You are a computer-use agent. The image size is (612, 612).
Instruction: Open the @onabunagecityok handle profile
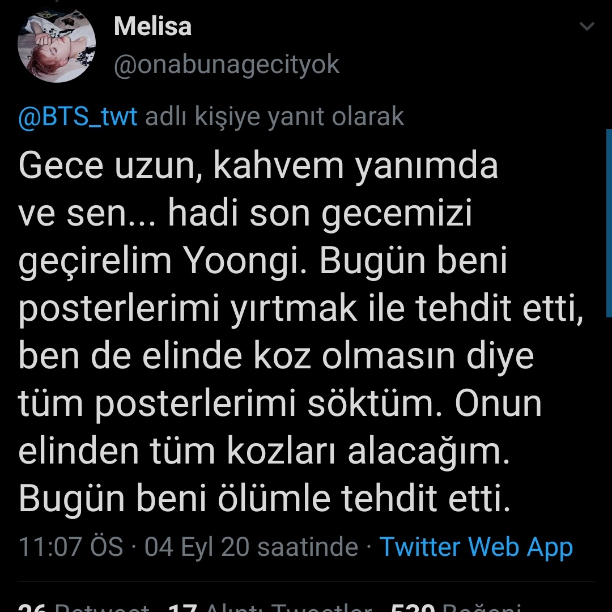click(x=226, y=66)
